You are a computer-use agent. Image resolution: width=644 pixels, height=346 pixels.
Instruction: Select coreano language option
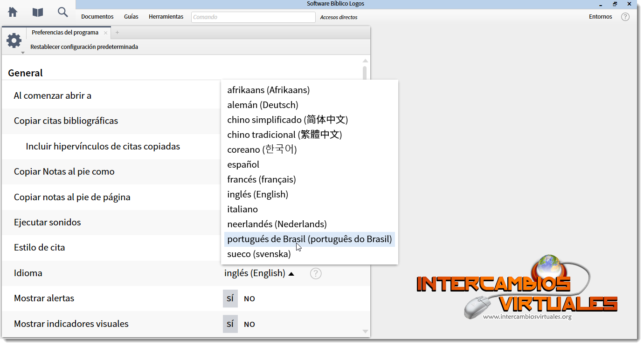tap(310, 149)
